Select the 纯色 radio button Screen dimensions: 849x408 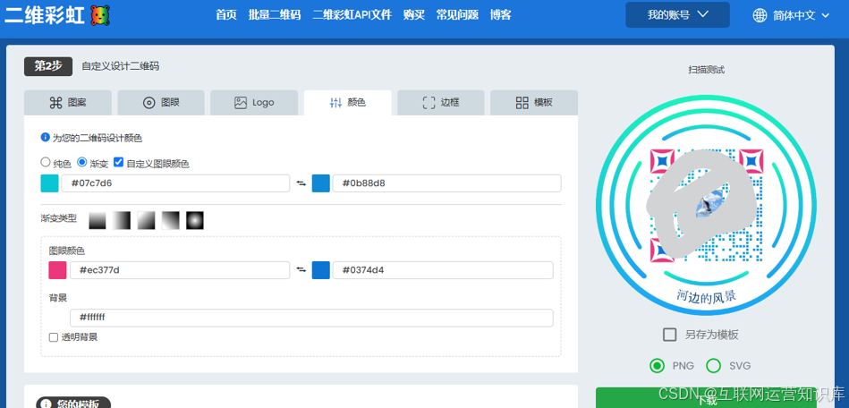tap(46, 162)
